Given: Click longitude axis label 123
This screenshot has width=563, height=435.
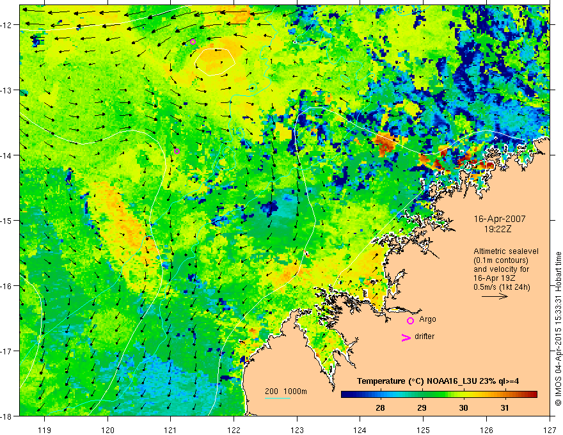Looking at the screenshot, I should point(297,430).
